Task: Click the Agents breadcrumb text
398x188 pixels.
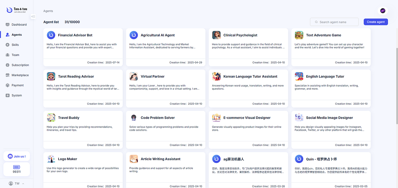Action: click(x=48, y=11)
